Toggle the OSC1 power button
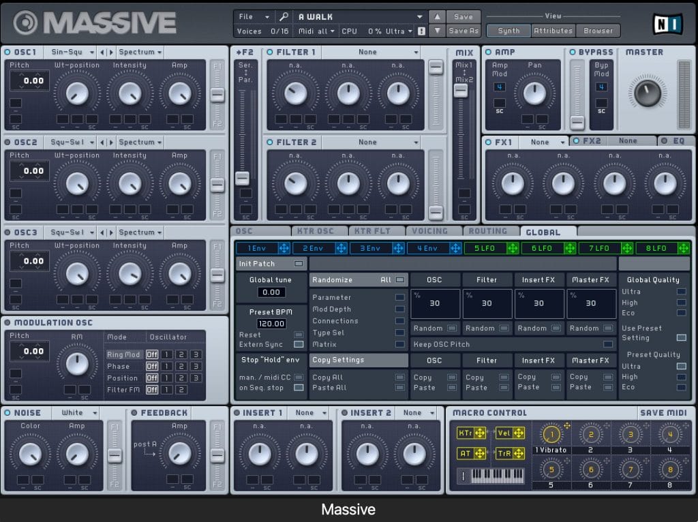Screen dimensions: 698x522 7,52
